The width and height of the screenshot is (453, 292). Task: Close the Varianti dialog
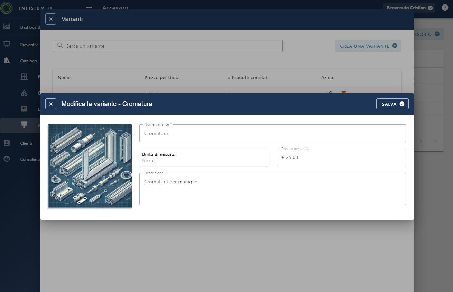pyautogui.click(x=51, y=19)
